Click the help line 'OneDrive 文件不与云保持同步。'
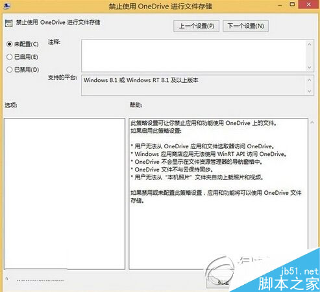 174,170
